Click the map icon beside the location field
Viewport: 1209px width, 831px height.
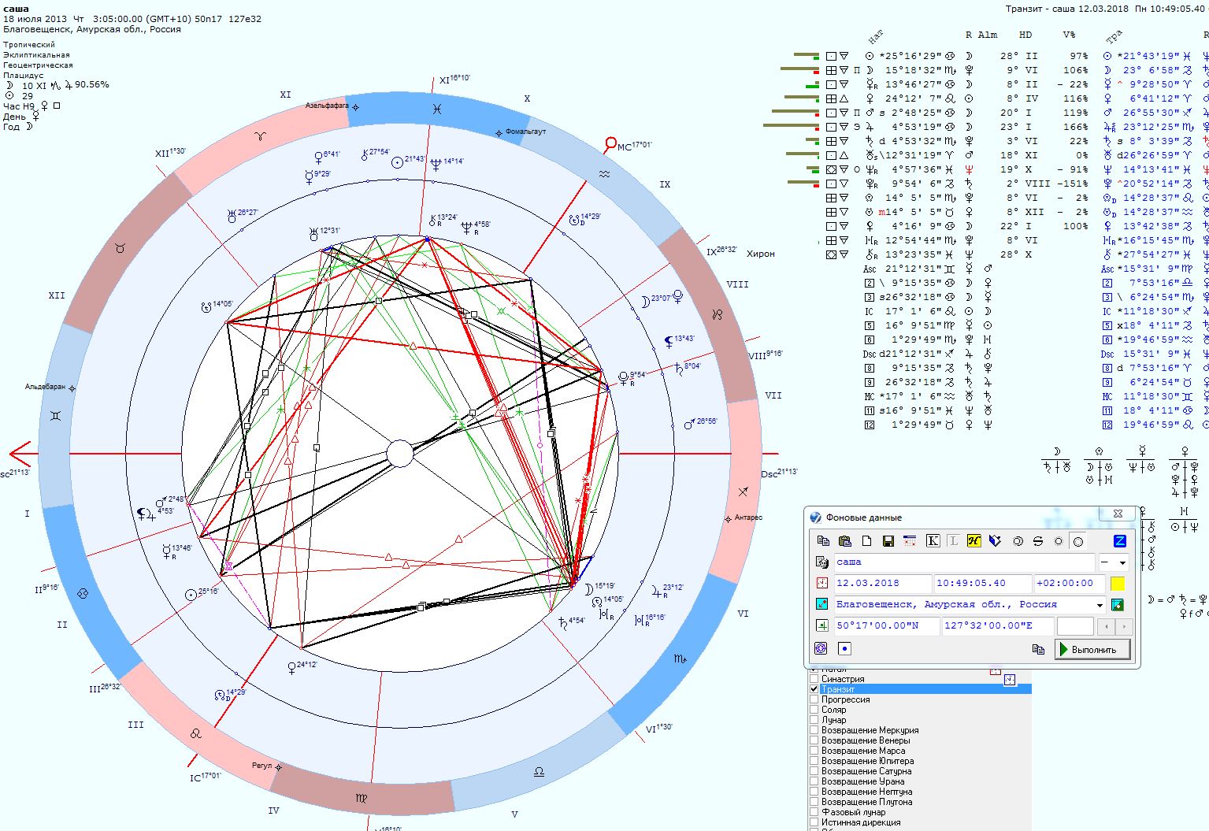point(1117,605)
